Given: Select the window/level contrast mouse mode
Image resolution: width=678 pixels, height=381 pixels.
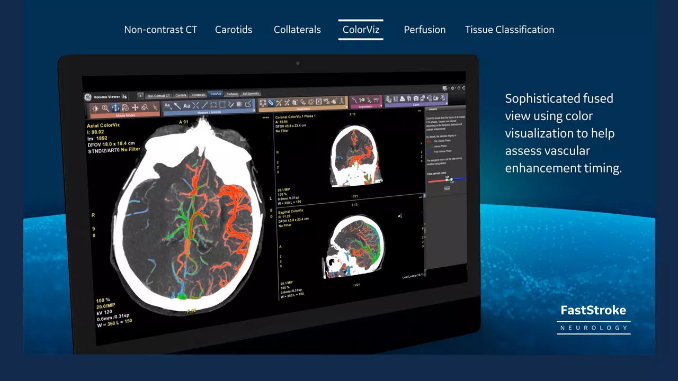Looking at the screenshot, I should (x=95, y=108).
